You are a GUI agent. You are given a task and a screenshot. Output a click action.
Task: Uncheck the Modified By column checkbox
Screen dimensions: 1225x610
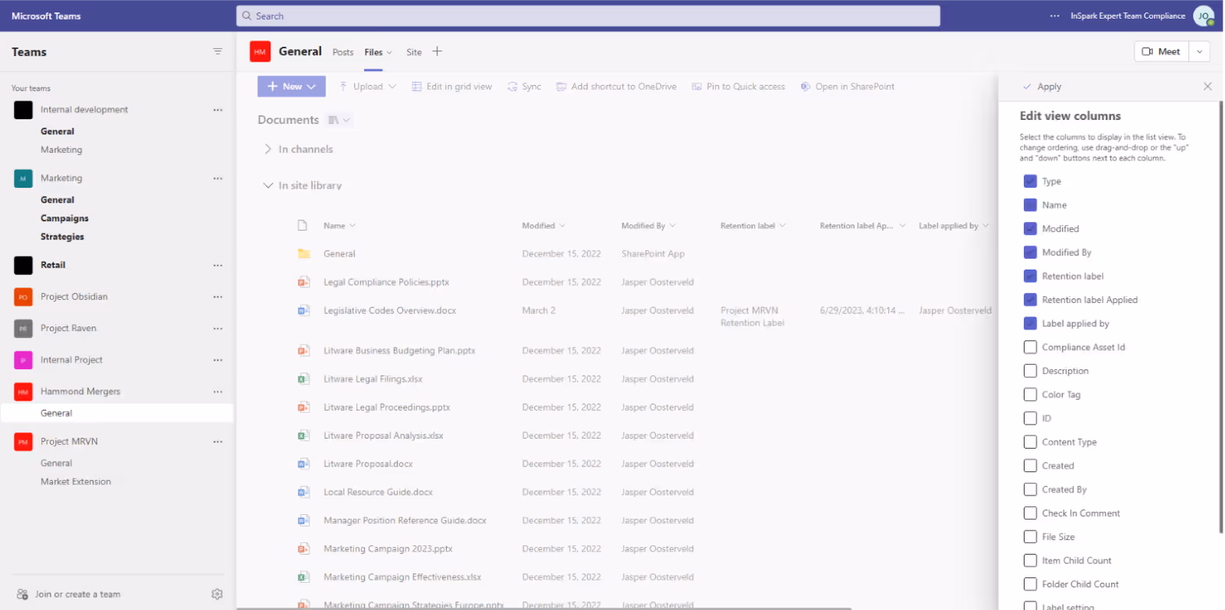1030,252
